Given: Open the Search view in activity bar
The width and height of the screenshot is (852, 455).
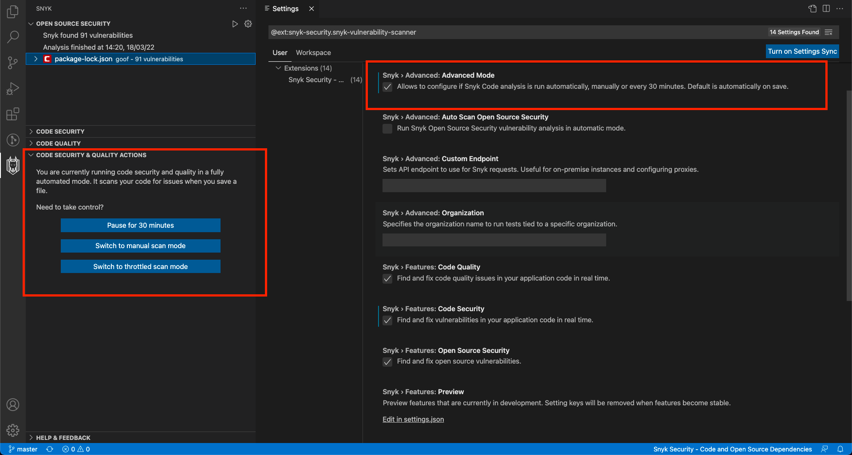Looking at the screenshot, I should [x=13, y=37].
